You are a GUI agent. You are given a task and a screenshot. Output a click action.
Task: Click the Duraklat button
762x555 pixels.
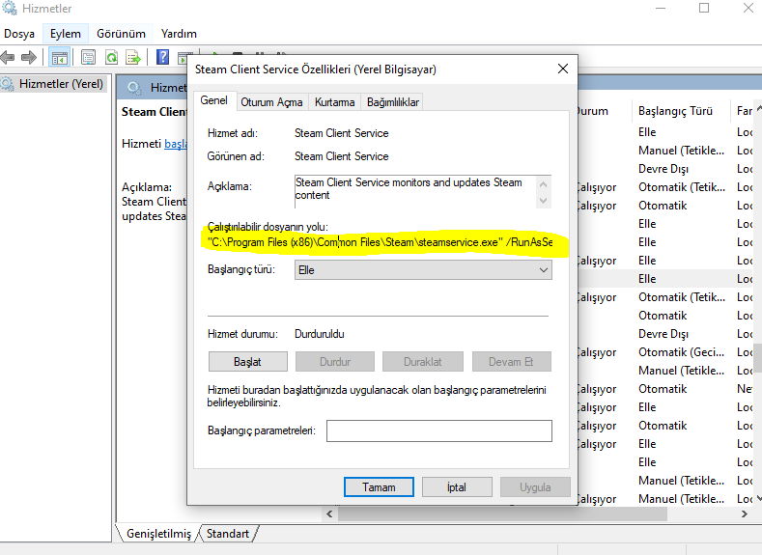pyautogui.click(x=423, y=362)
